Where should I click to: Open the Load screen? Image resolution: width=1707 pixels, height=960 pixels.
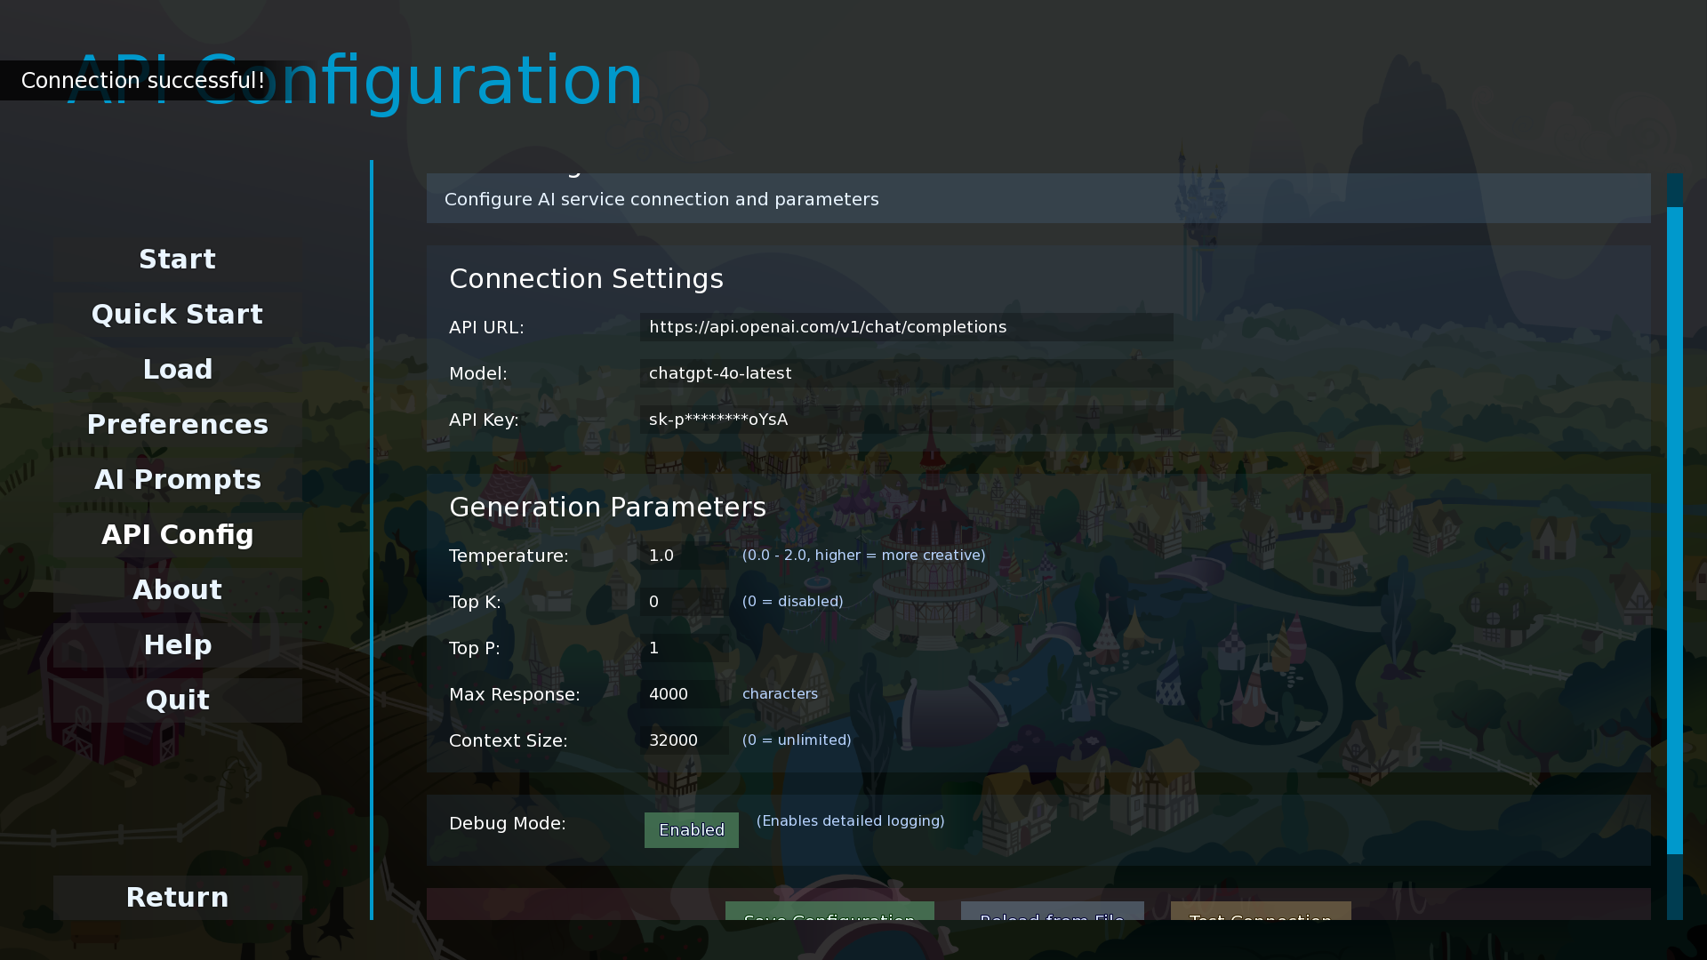[x=177, y=370]
